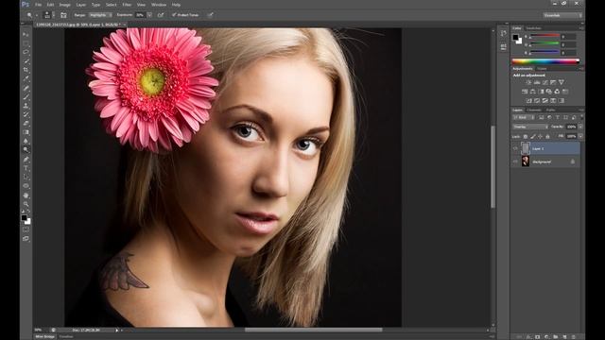Open the Exposure slider dropdown arrow

point(149,15)
